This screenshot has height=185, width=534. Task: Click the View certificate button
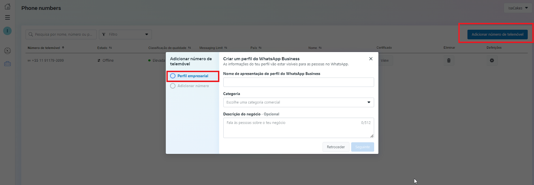(x=385, y=60)
